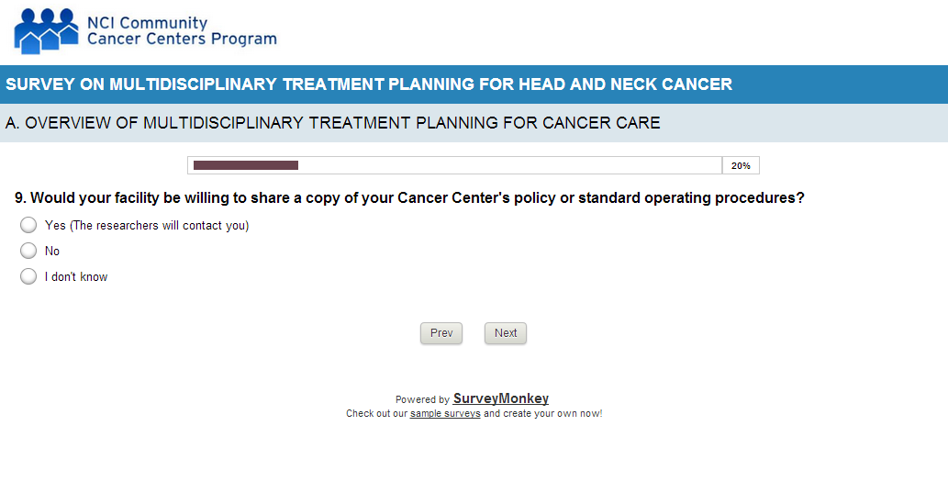This screenshot has width=948, height=493.
Task: Click the section A overview heading
Action: tap(332, 123)
